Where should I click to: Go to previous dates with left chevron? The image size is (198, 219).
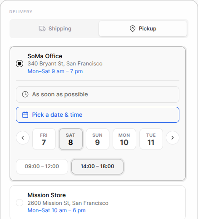pyautogui.click(x=23, y=138)
